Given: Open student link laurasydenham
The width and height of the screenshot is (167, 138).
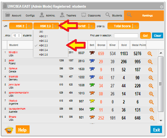Looking at the screenshot, I should [17, 109].
